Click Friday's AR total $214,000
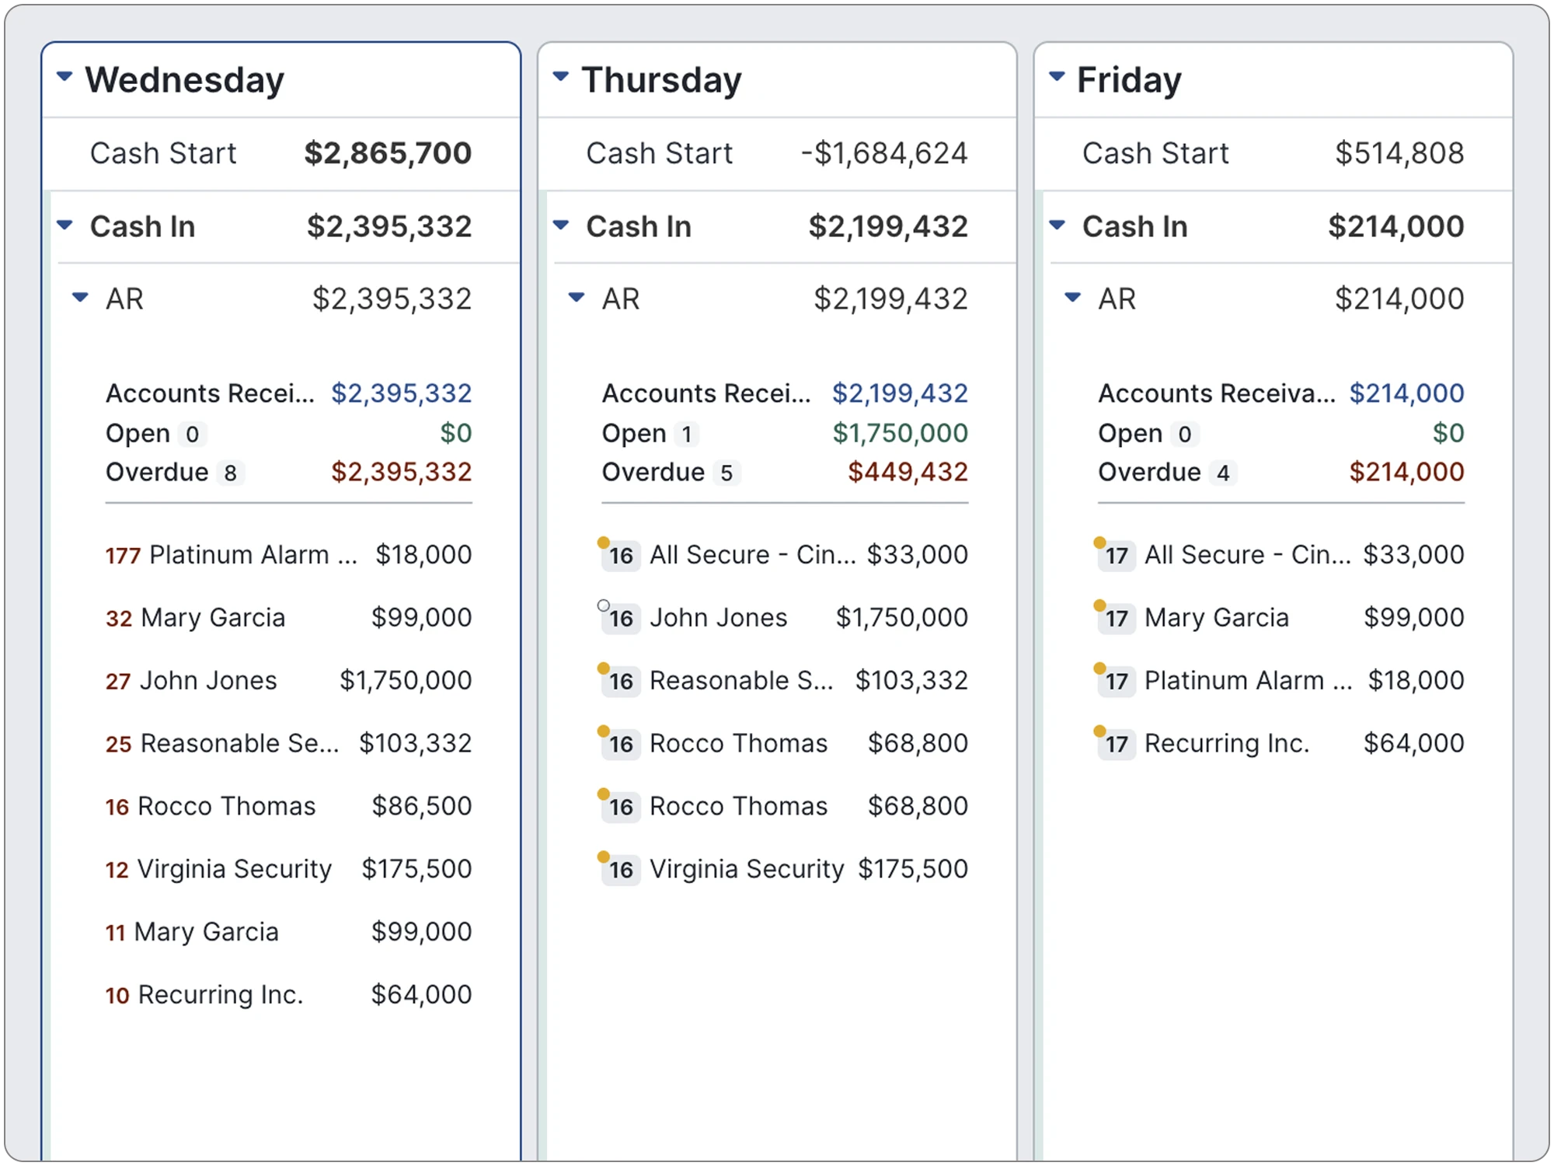Image resolution: width=1554 pixels, height=1166 pixels. click(x=1399, y=299)
